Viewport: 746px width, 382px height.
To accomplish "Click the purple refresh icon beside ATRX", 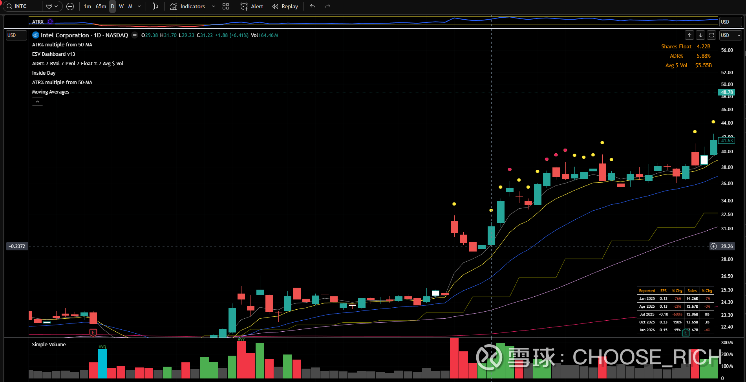I will (50, 22).
